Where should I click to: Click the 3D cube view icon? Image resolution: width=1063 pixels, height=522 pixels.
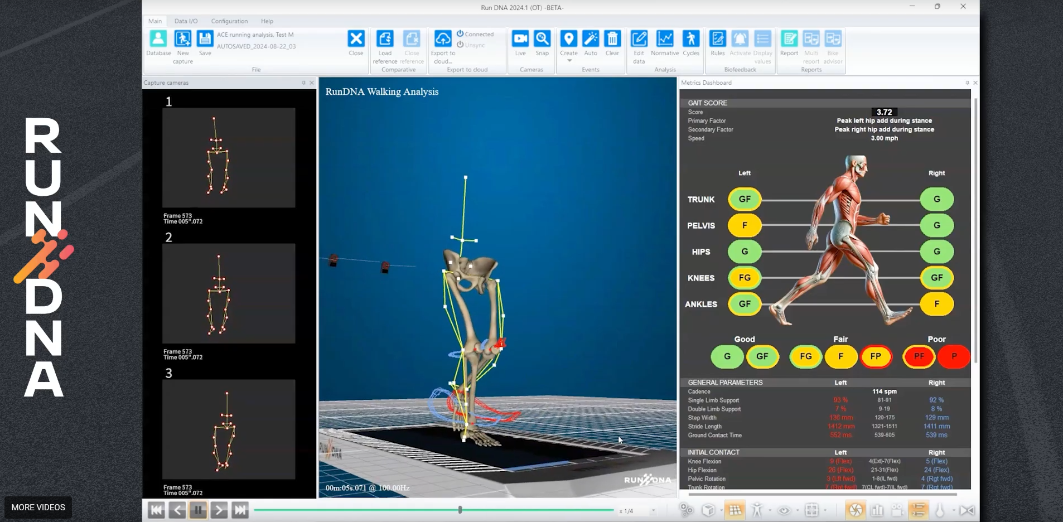point(708,510)
